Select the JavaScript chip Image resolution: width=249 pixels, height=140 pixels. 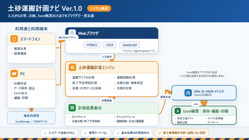[x=130, y=45]
